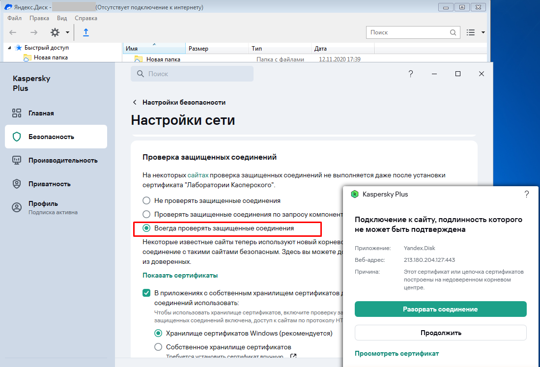
Task: Go to Главная in Kaspersky sidebar
Action: coord(56,113)
